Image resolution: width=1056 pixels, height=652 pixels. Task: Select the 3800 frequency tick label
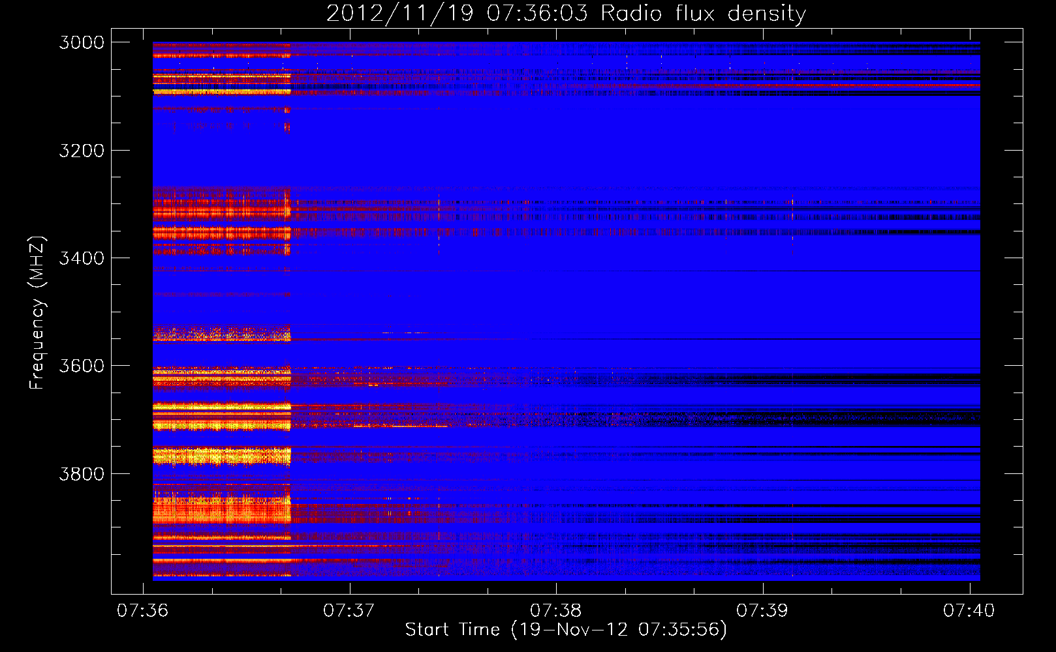(x=82, y=473)
